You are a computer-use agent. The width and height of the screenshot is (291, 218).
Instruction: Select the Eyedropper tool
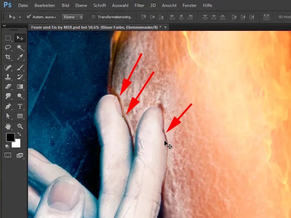pos(20,57)
